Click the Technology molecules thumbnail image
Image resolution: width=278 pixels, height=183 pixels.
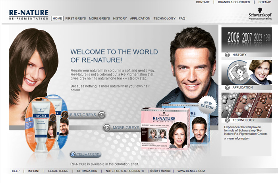246,105
